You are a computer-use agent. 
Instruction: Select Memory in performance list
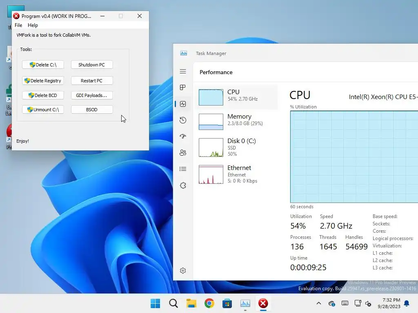click(x=237, y=121)
